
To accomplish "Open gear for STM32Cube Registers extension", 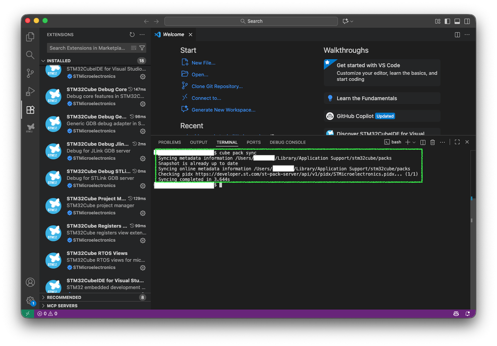I will 143,240.
